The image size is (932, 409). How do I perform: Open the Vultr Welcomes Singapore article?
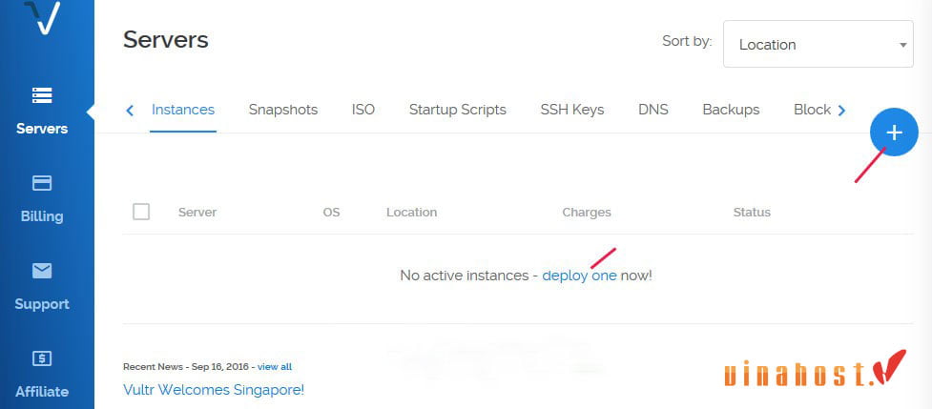pyautogui.click(x=214, y=389)
